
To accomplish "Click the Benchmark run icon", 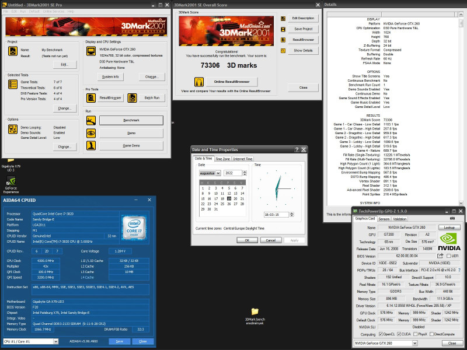I will pyautogui.click(x=91, y=120).
